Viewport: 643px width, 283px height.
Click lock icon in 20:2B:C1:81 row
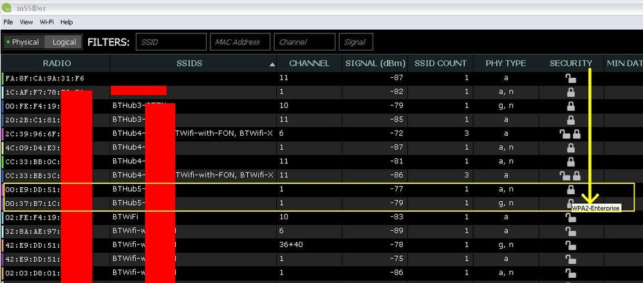click(x=570, y=120)
